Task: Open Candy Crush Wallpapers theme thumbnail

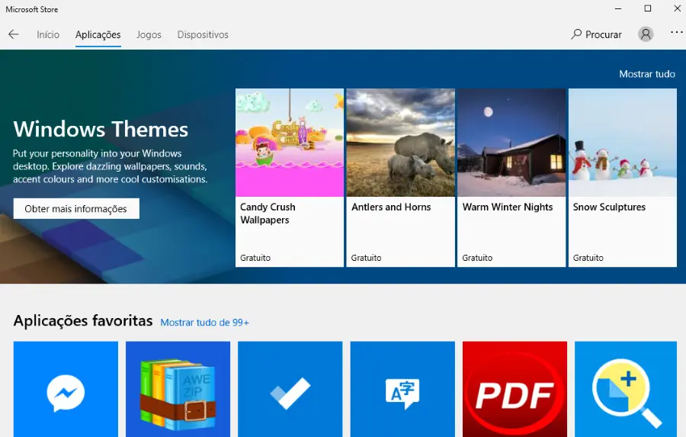Action: [290, 143]
